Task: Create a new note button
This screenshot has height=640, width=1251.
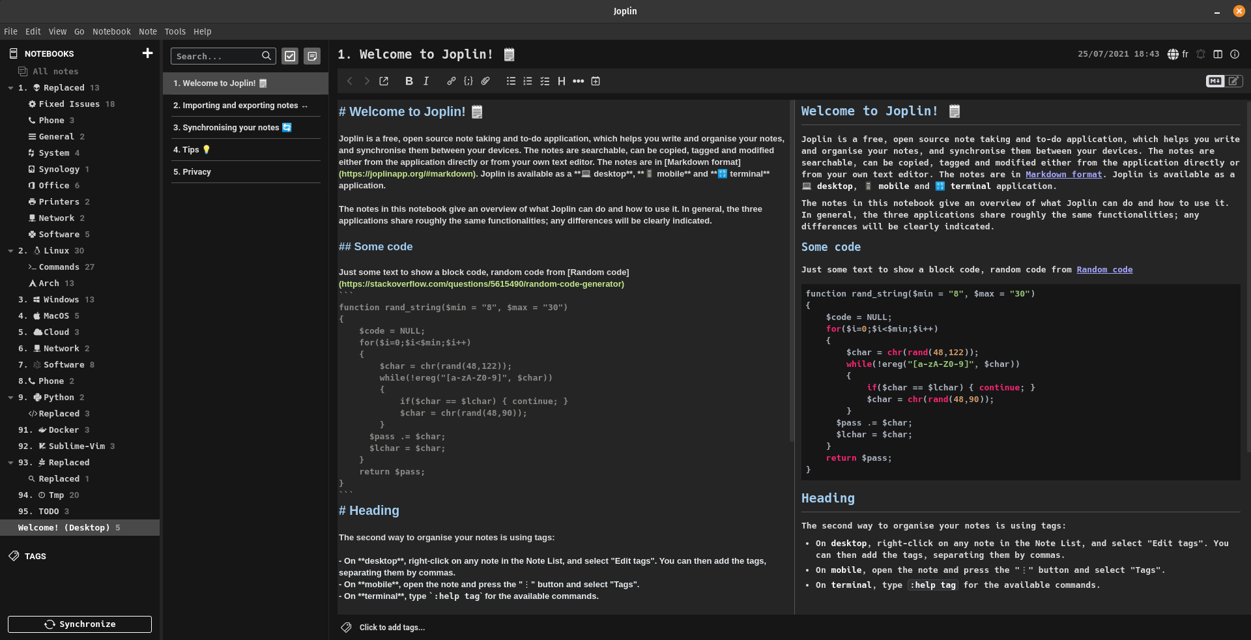Action: [x=312, y=56]
